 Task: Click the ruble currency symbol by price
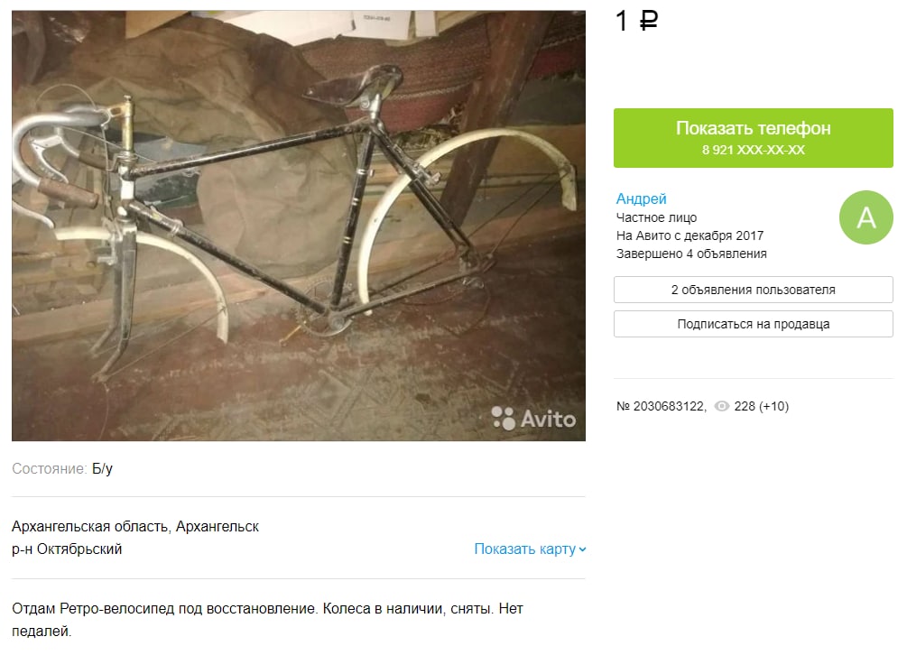point(648,22)
